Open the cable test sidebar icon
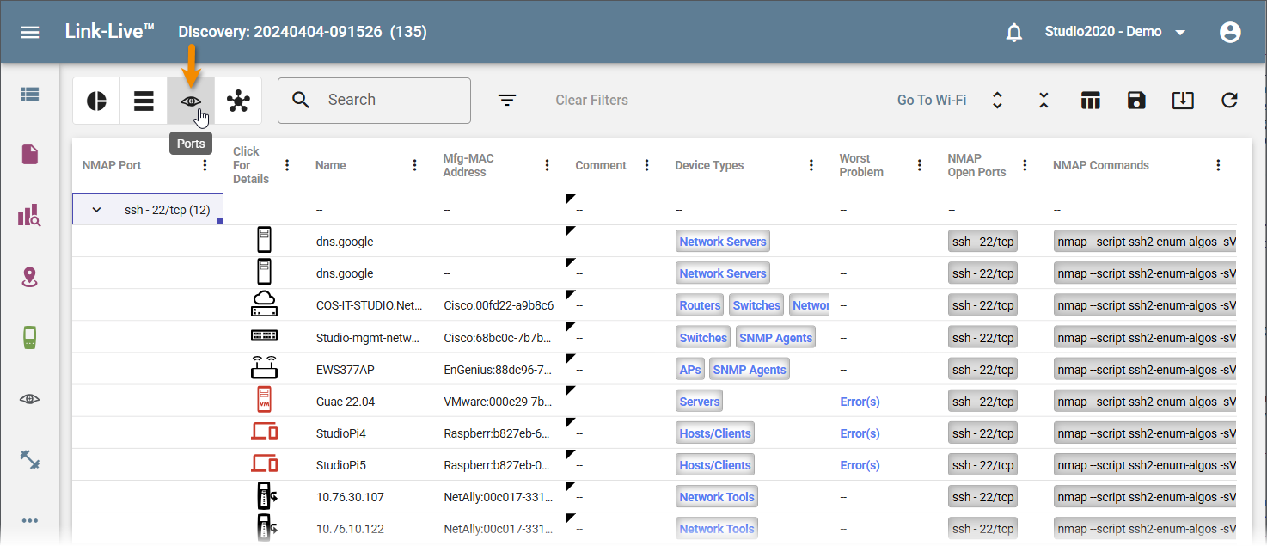The width and height of the screenshot is (1267, 546). 30,460
